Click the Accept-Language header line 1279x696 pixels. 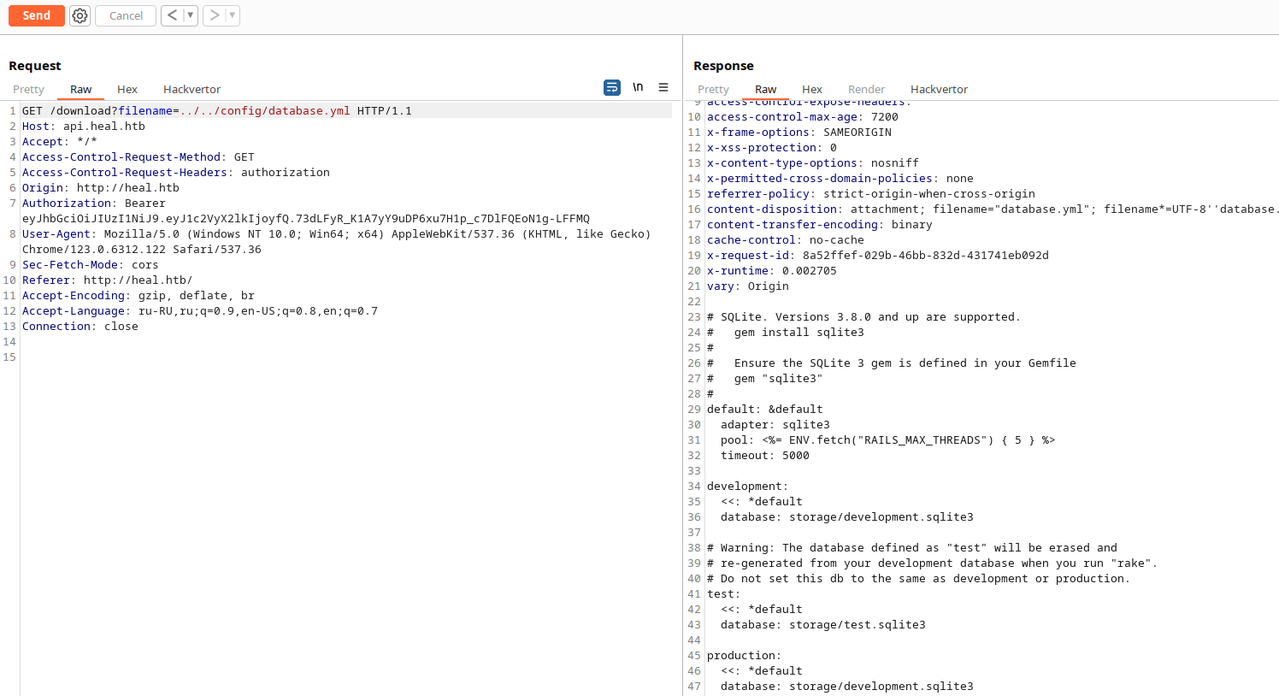click(200, 311)
